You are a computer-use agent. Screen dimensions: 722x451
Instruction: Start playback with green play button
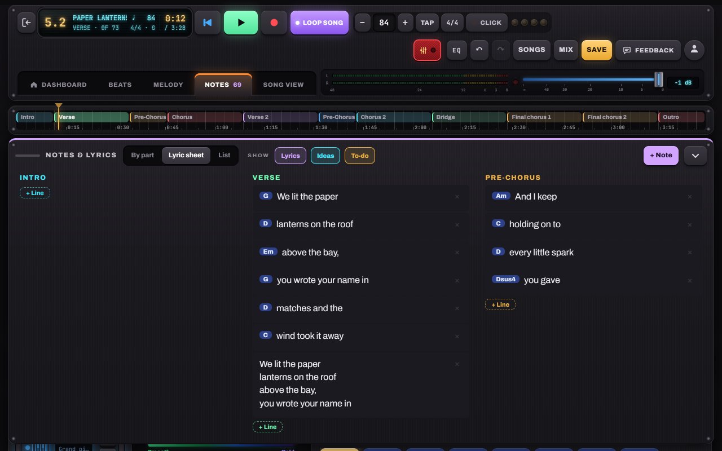click(241, 23)
